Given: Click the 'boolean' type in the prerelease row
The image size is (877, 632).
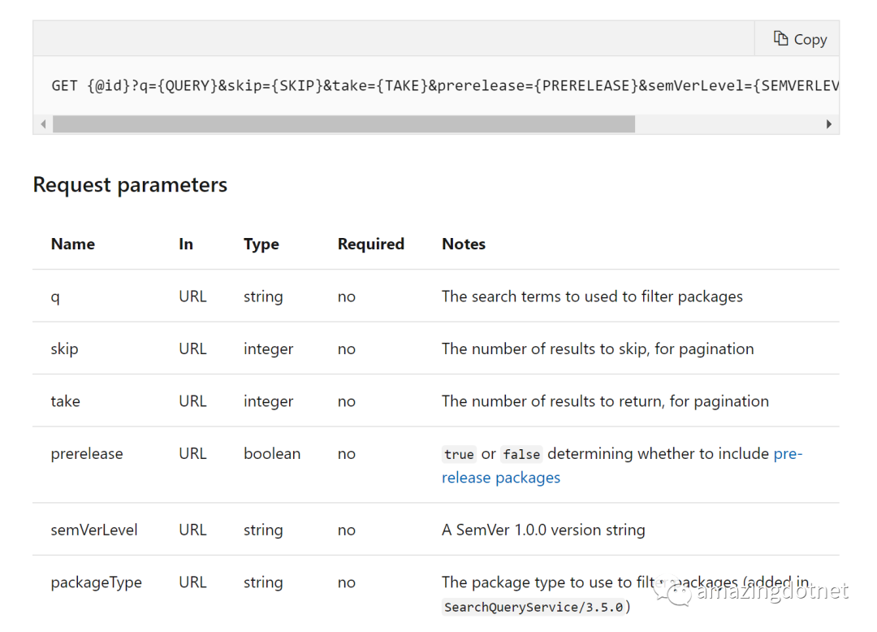Looking at the screenshot, I should coord(272,453).
